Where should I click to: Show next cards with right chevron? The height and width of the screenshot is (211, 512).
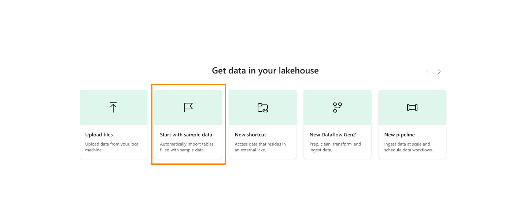(439, 72)
